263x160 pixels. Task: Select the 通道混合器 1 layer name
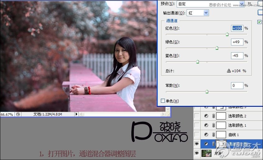point(239,144)
